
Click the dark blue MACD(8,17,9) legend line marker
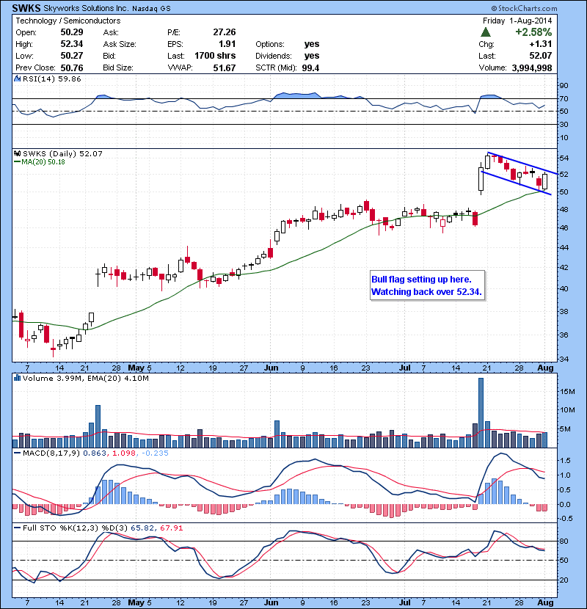click(17, 453)
